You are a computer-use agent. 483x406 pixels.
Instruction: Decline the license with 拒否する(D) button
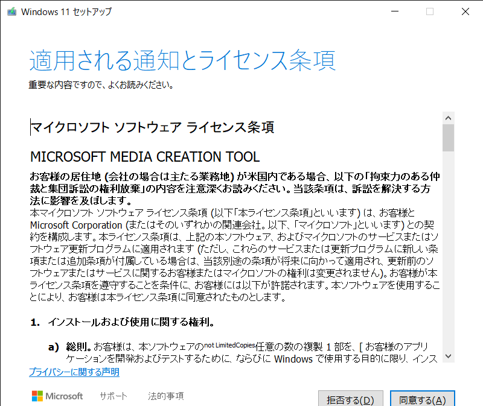tap(351, 399)
